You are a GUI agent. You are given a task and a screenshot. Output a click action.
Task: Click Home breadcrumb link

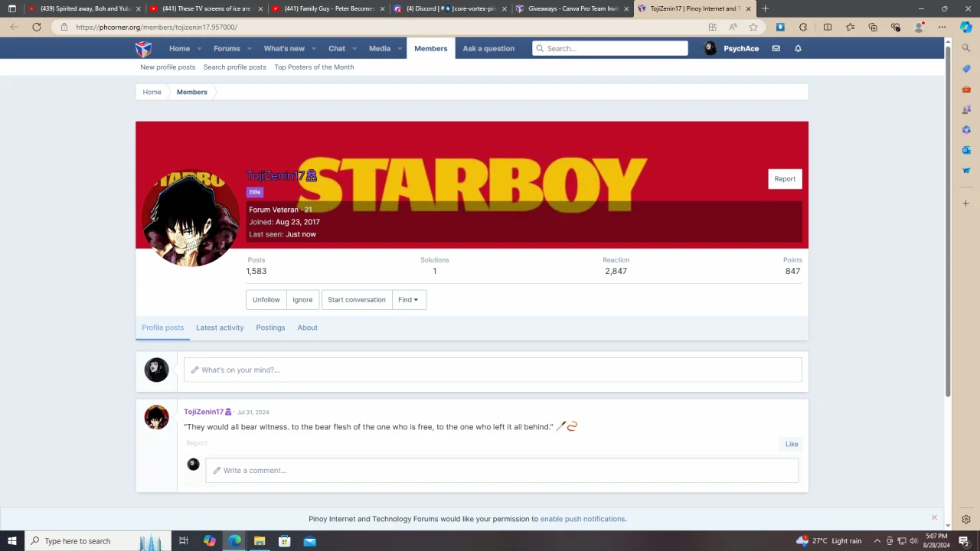click(x=152, y=92)
